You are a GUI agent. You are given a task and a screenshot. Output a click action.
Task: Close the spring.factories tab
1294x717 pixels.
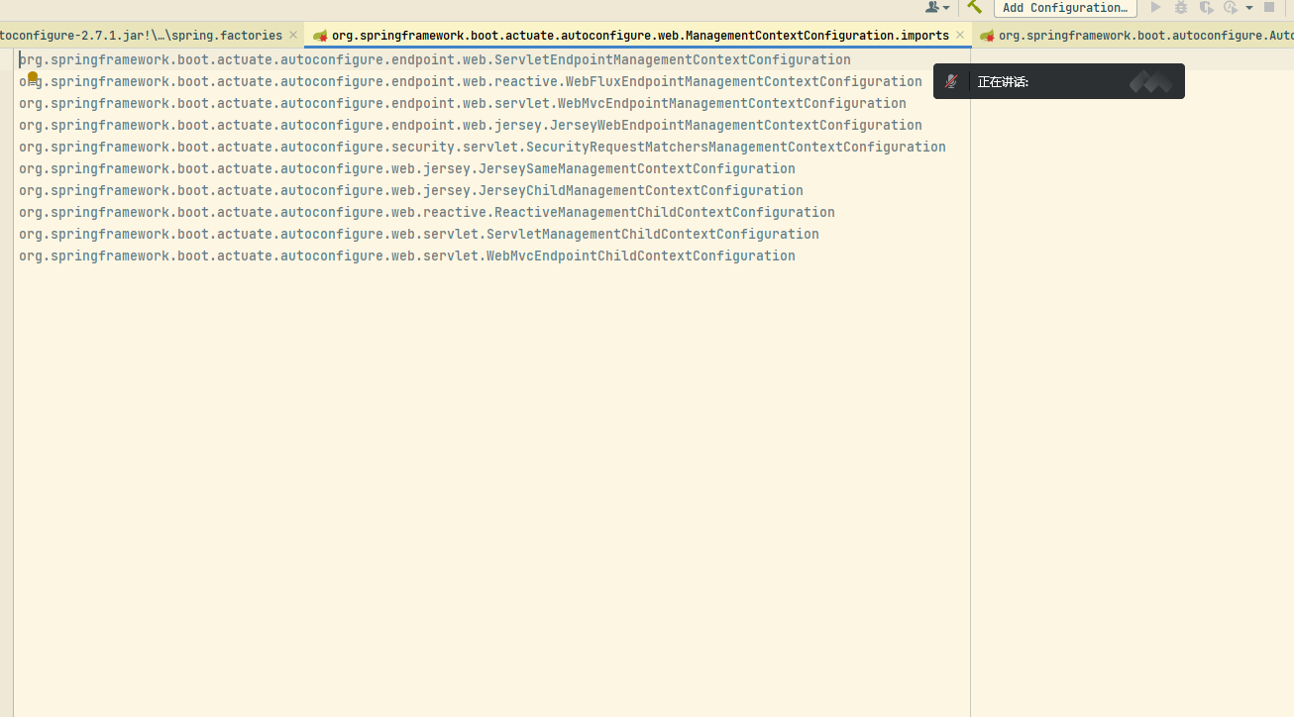click(x=293, y=36)
